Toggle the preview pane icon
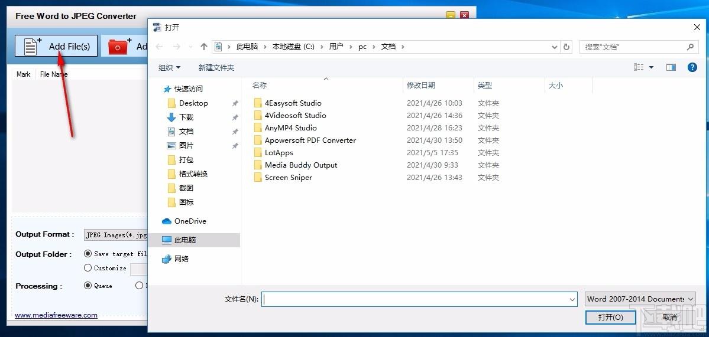This screenshot has height=337, width=709. pos(671,67)
